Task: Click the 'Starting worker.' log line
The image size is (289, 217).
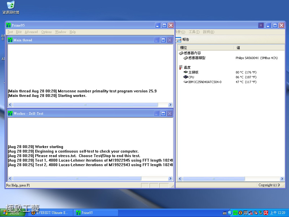Action: click(x=47, y=96)
